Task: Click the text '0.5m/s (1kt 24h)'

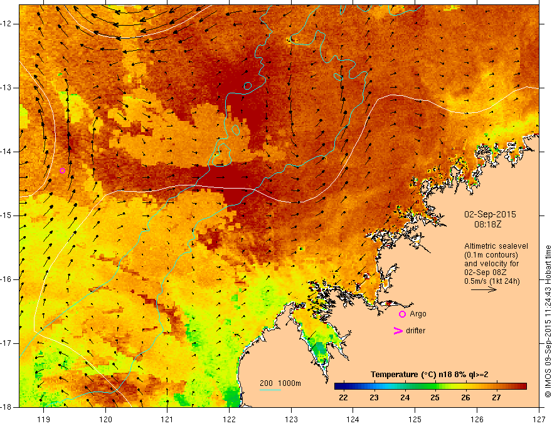Action: click(x=492, y=281)
